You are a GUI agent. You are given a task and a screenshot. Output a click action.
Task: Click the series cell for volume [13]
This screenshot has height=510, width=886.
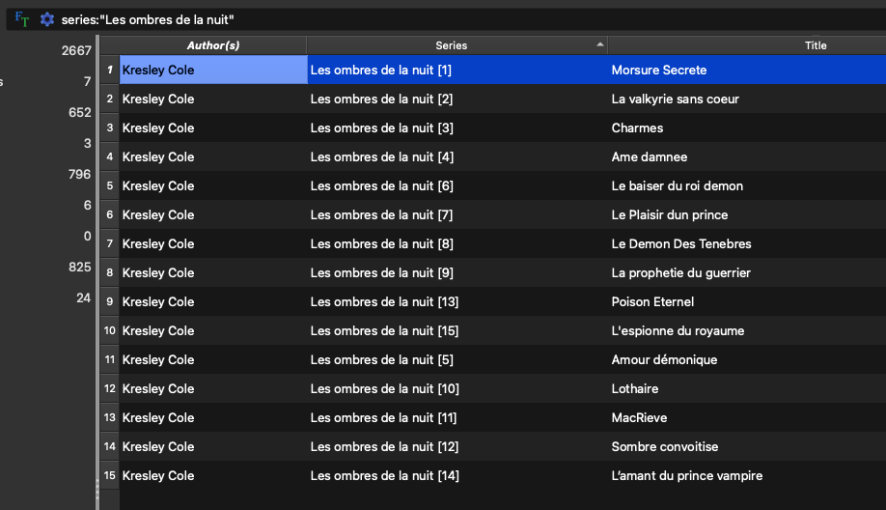click(384, 301)
